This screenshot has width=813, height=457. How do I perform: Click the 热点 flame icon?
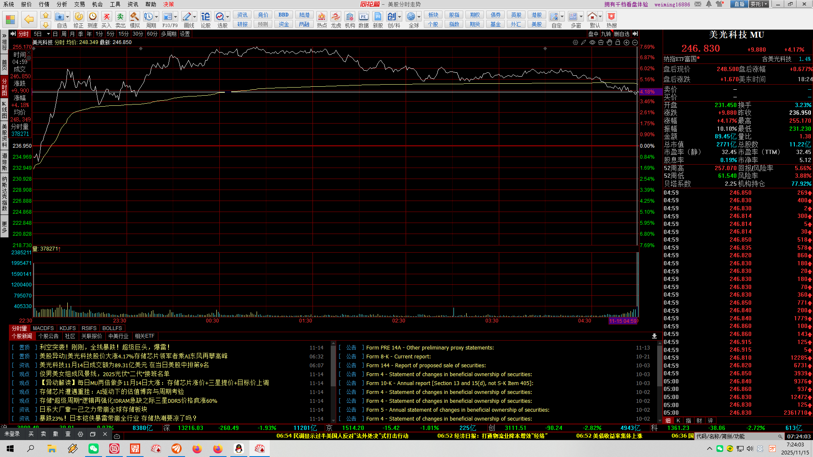coord(322,17)
